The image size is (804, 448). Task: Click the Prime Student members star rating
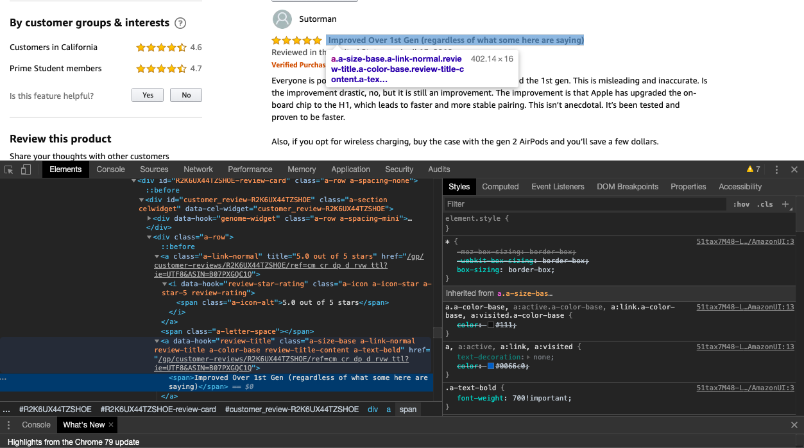coord(161,69)
